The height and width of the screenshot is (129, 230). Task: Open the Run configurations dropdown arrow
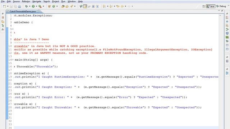[37, 6]
